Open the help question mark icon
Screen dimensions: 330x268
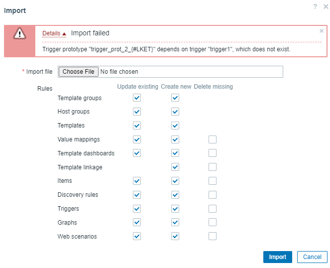315,6
